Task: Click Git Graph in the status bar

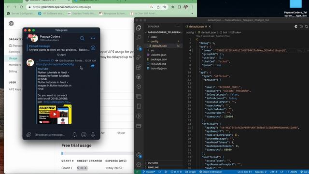Action: 190,172
